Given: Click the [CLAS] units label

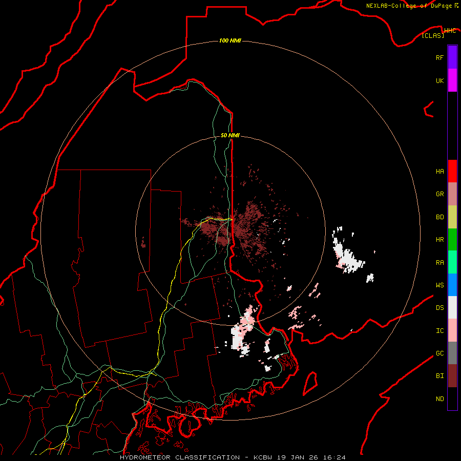Looking at the screenshot, I should [x=433, y=35].
